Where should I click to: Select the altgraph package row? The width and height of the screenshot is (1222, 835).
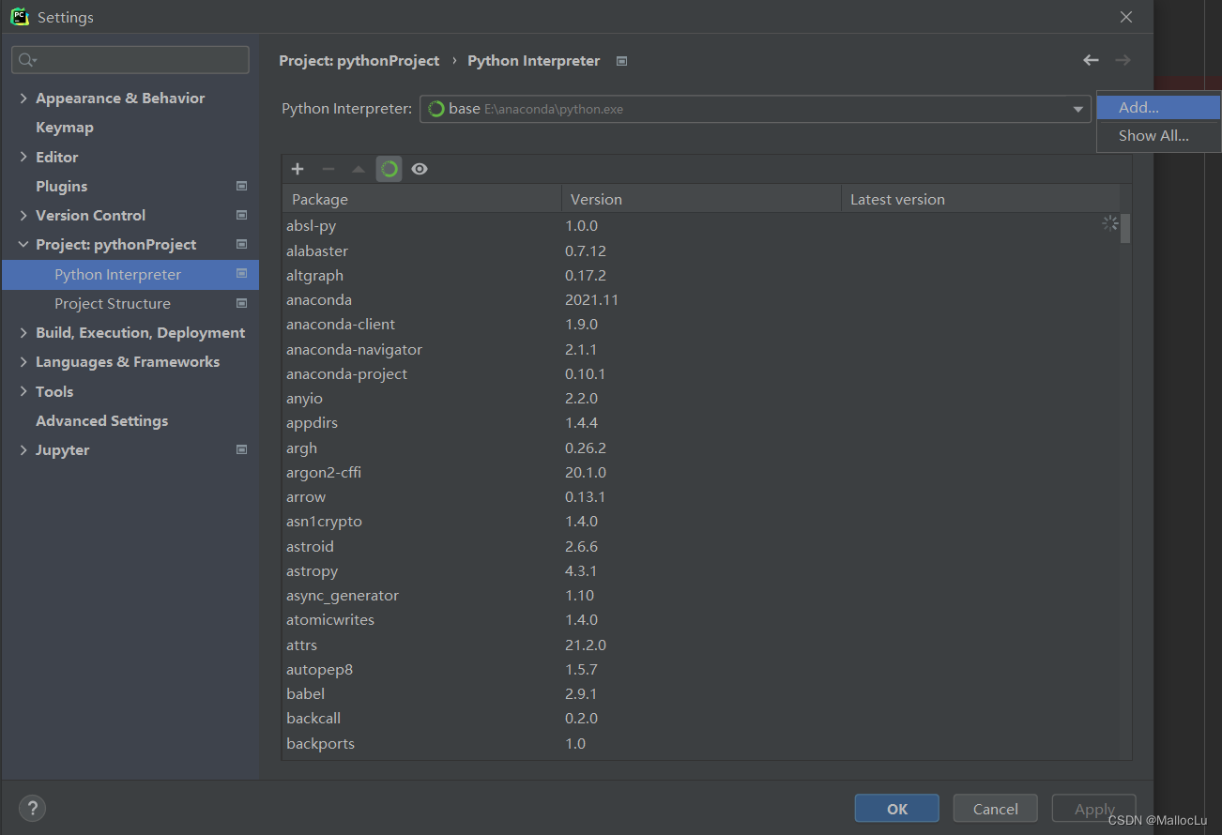coord(701,276)
